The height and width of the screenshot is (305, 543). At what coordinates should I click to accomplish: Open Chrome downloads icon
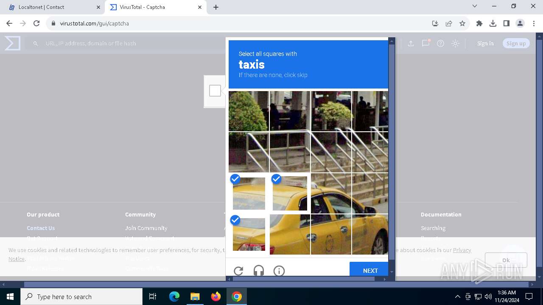(493, 23)
